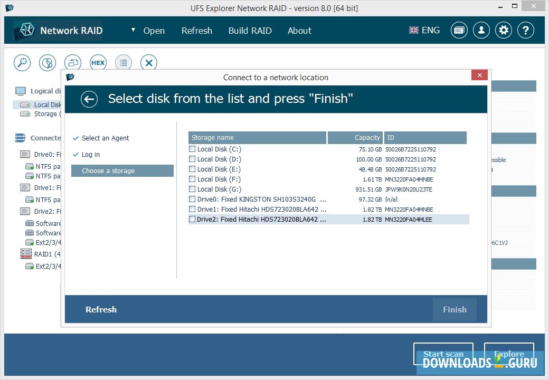This screenshot has width=549, height=380.
Task: Select the 'Select an Agent' step
Action: click(105, 138)
